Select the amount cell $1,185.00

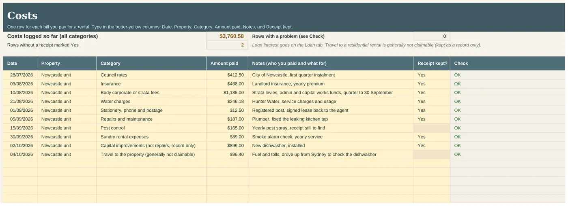coord(227,93)
